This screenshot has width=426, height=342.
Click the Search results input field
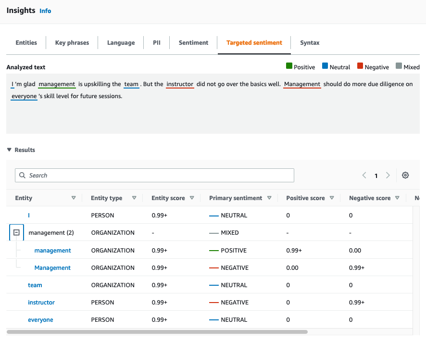155,176
